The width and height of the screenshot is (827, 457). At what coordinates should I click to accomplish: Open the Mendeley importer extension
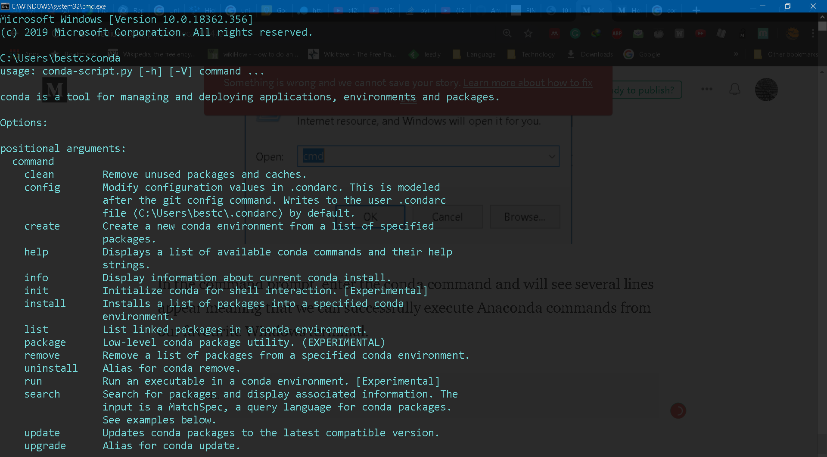point(554,33)
